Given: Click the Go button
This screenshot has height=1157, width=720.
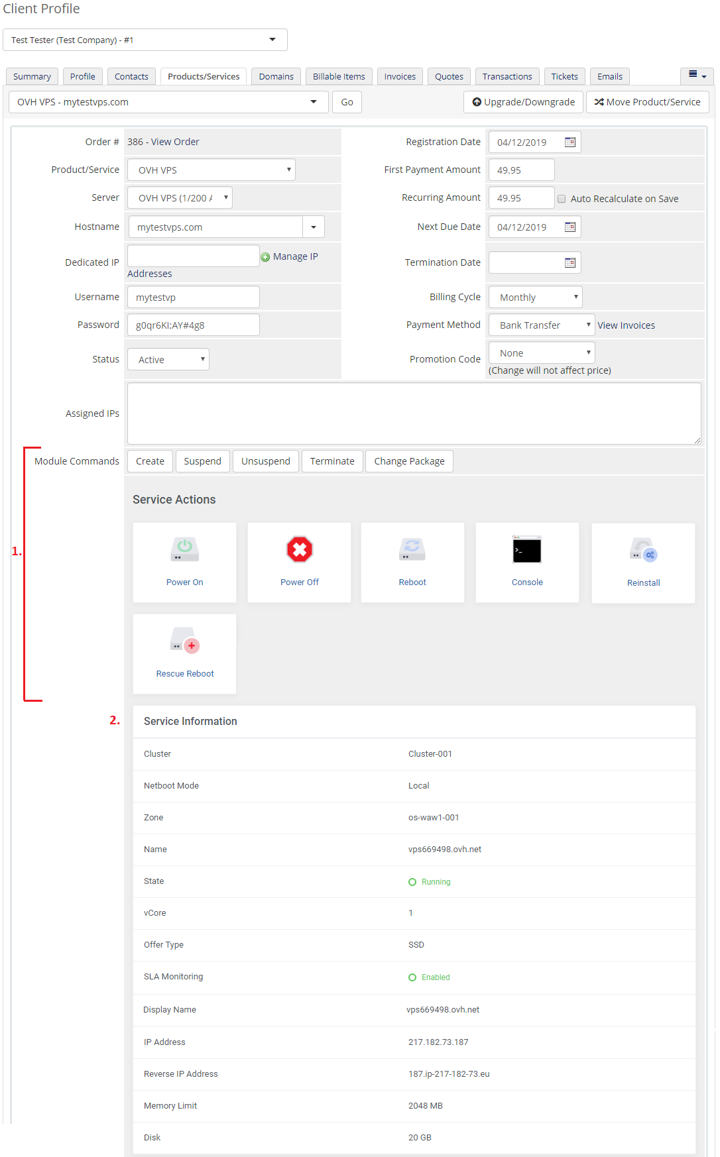Looking at the screenshot, I should [347, 102].
